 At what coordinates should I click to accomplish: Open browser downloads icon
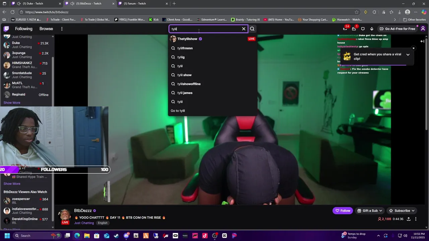pyautogui.click(x=400, y=12)
